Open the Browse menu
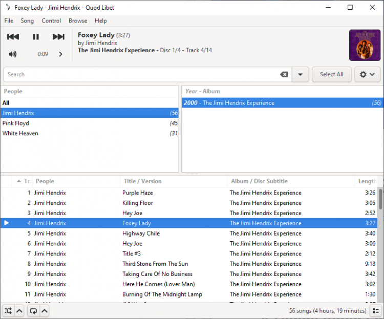Screen dimensions: 384x319 coord(78,21)
